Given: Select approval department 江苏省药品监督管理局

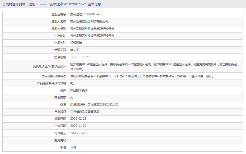Looking at the screenshot, I should (85, 112).
